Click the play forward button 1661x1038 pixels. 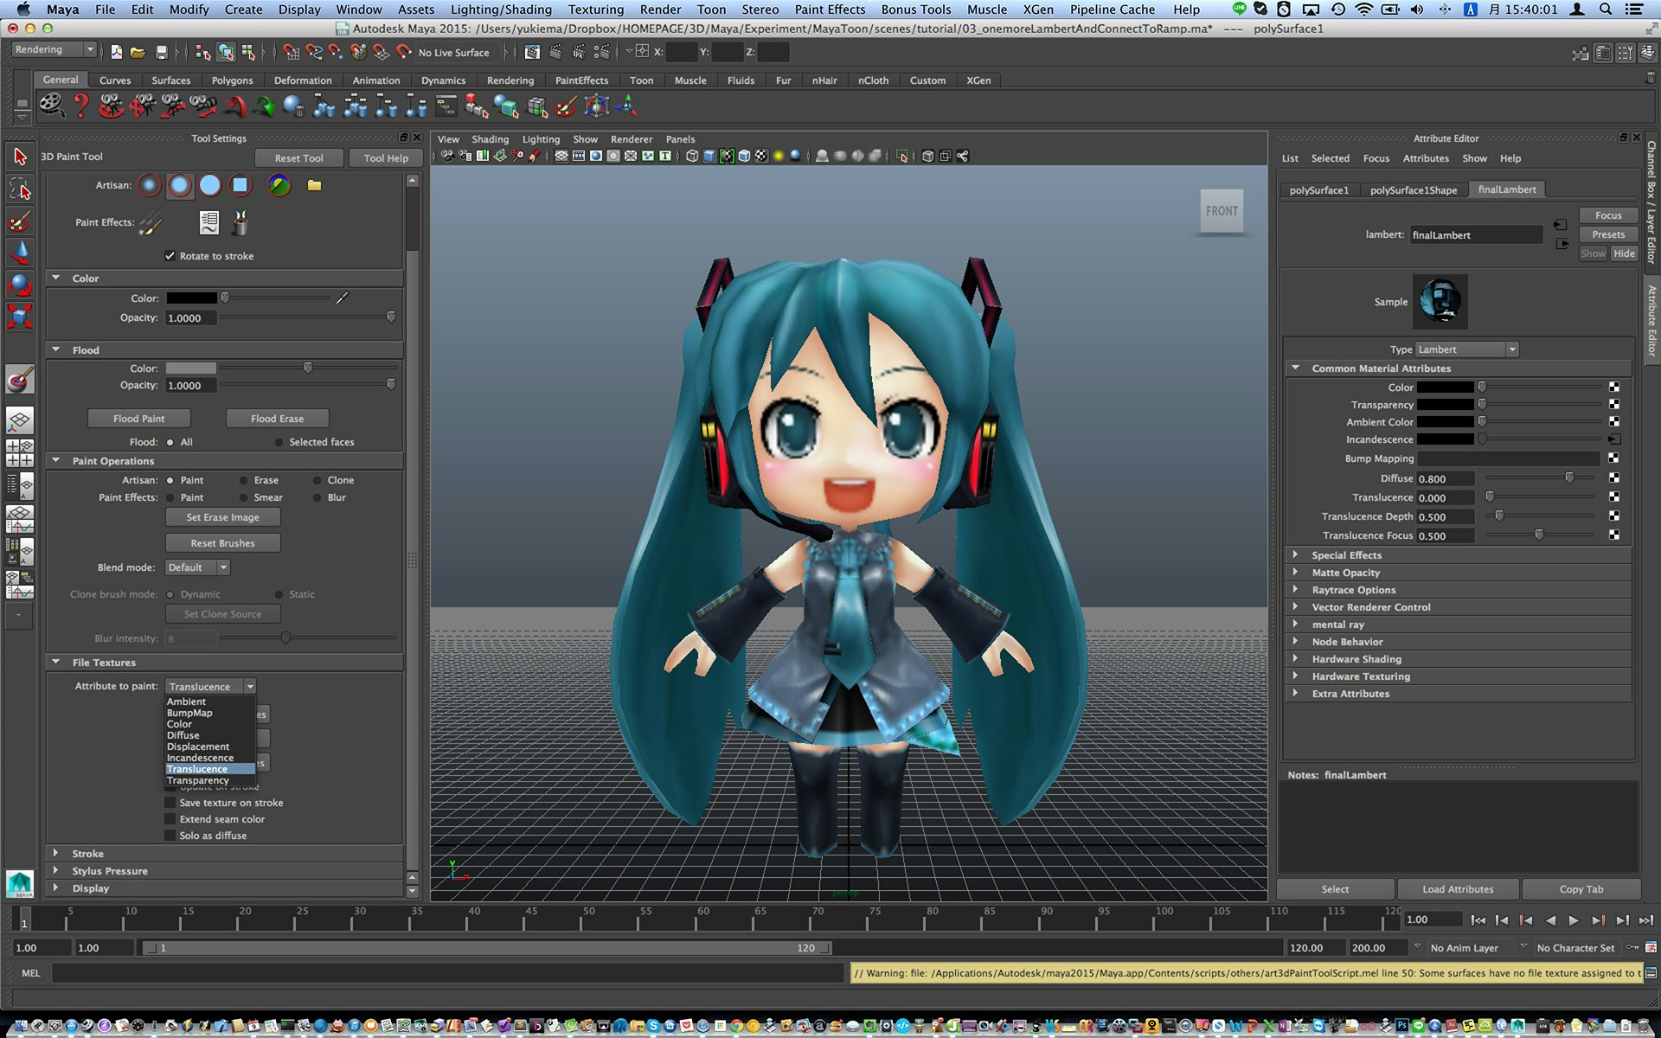pos(1574,920)
